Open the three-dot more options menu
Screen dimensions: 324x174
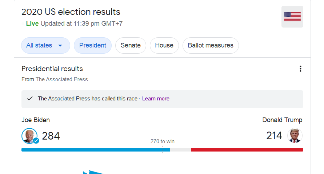click(x=300, y=69)
